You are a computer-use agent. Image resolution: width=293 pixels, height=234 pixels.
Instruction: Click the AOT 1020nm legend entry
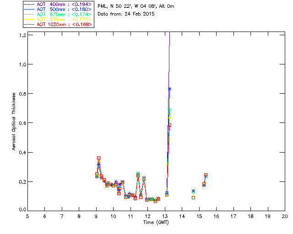tap(58, 24)
